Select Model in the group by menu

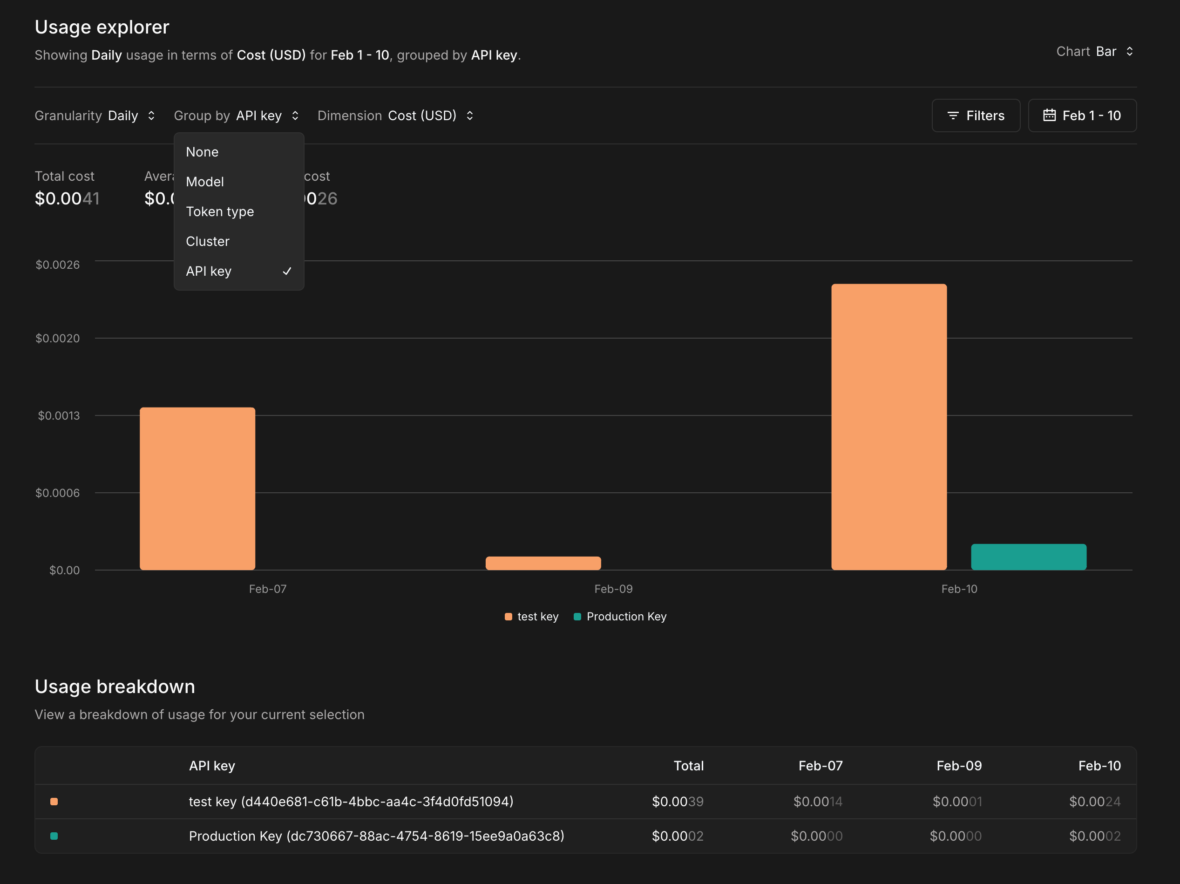click(x=205, y=182)
